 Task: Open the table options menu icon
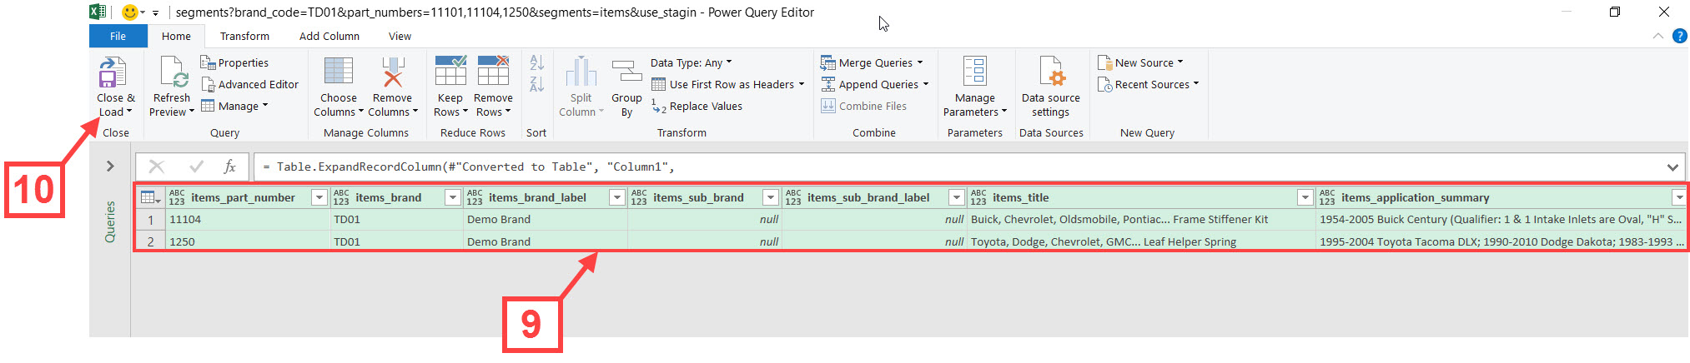(x=150, y=197)
